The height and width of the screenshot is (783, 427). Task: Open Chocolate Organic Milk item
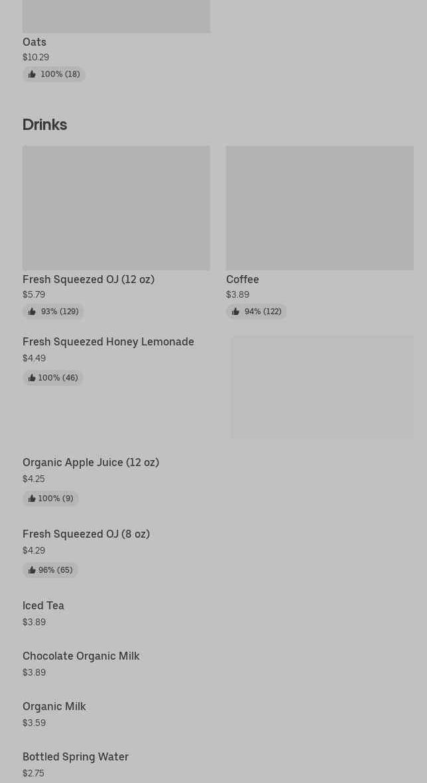tap(81, 656)
